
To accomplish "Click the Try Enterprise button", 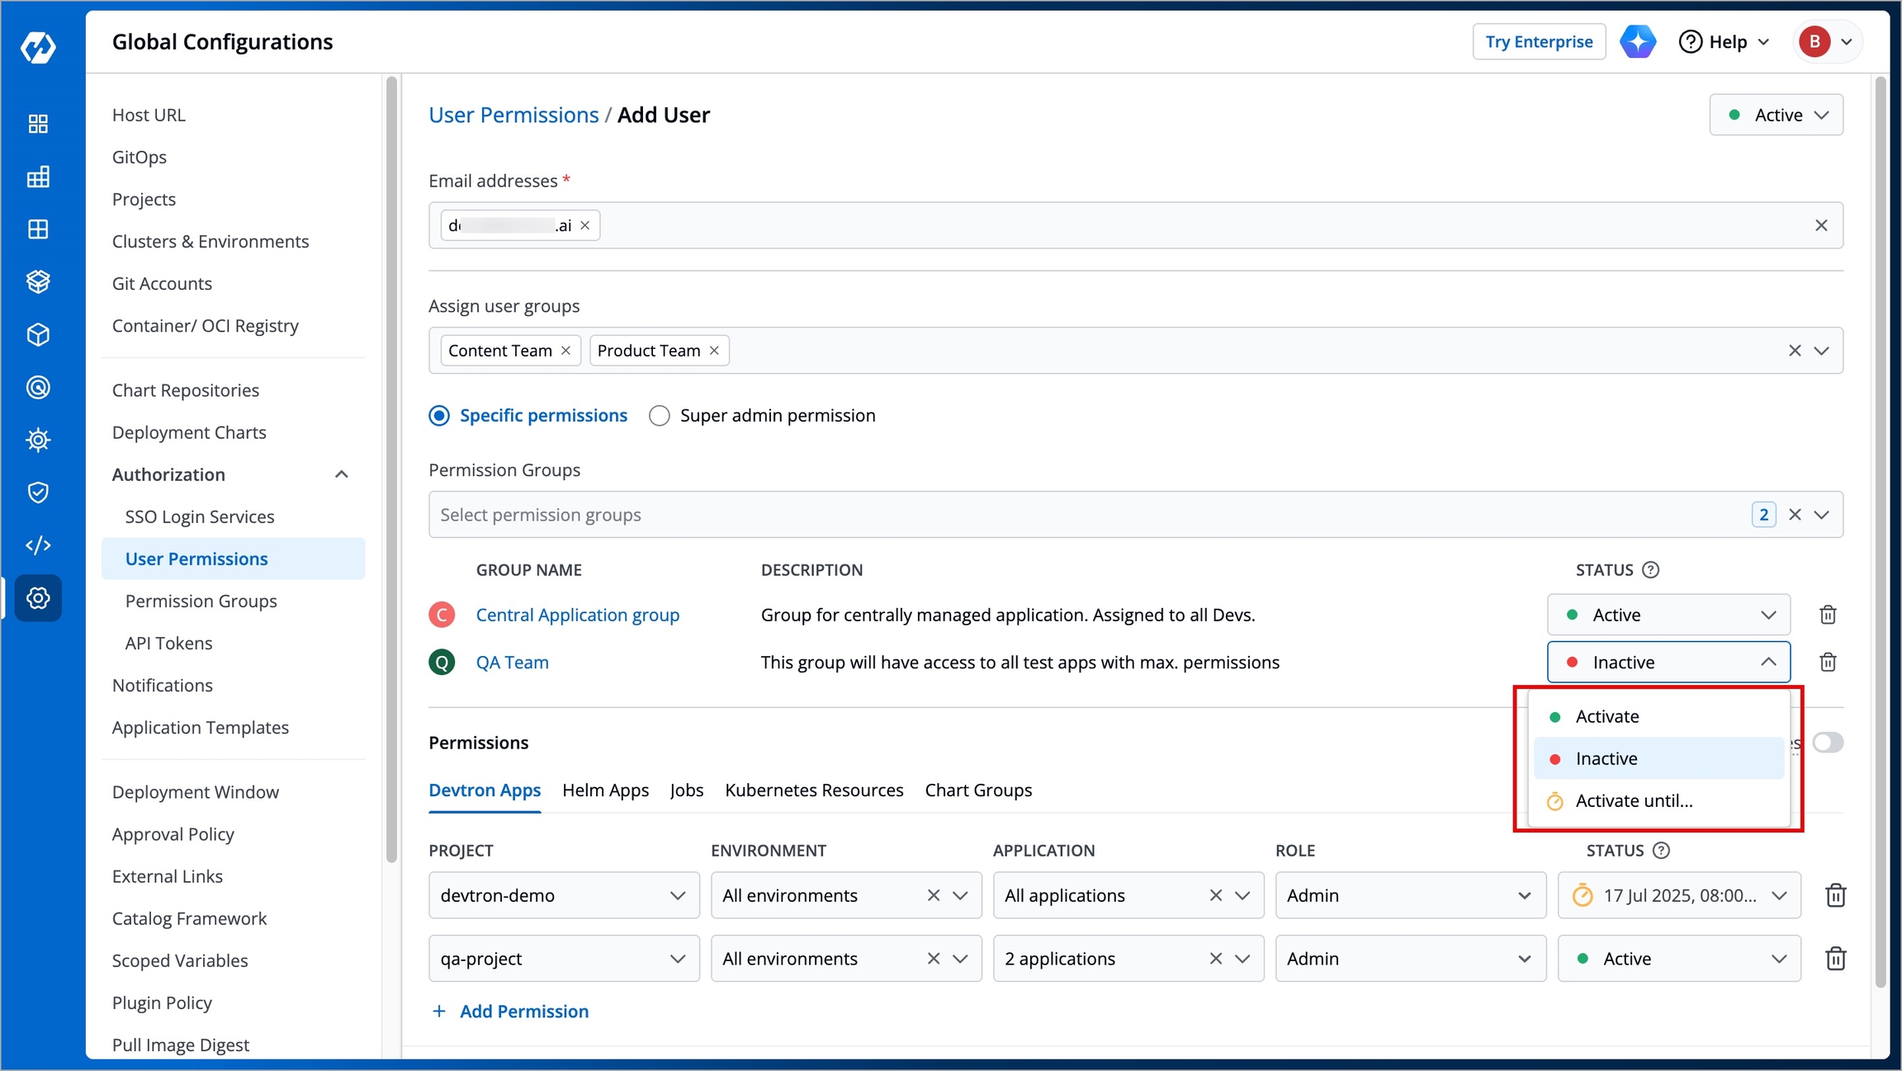I will [1539, 41].
